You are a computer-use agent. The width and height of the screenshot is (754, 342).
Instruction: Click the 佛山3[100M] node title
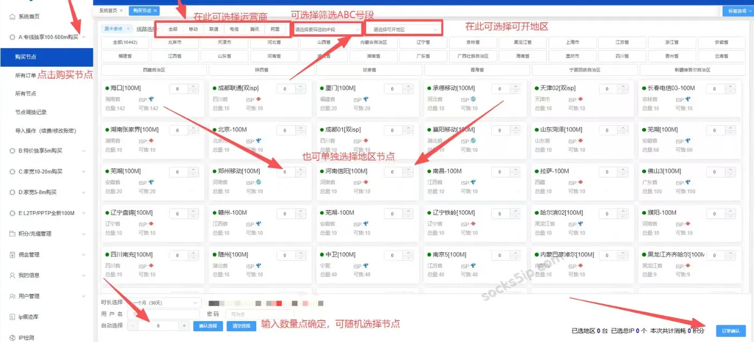click(x=664, y=171)
